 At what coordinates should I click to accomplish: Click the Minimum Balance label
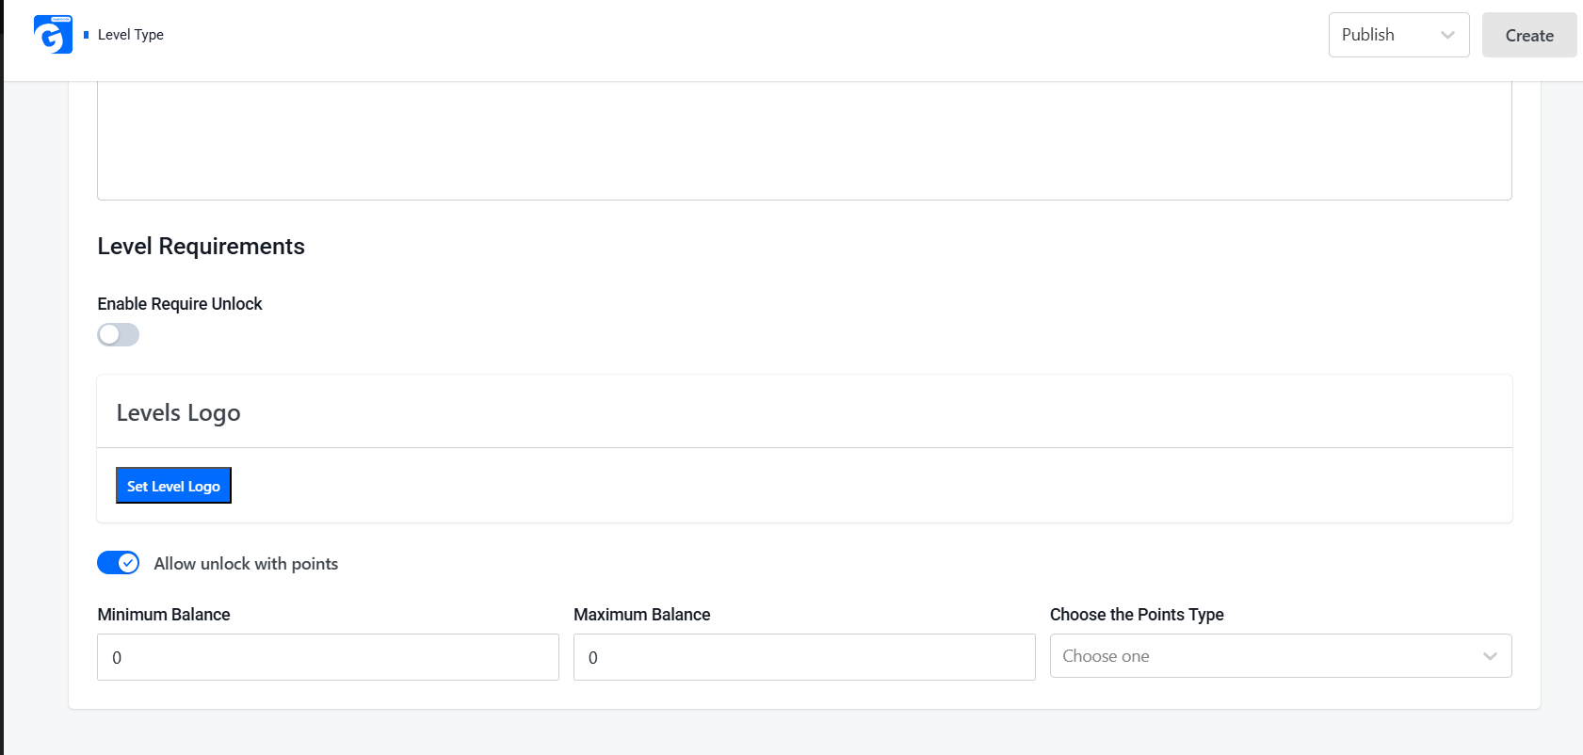coord(164,615)
